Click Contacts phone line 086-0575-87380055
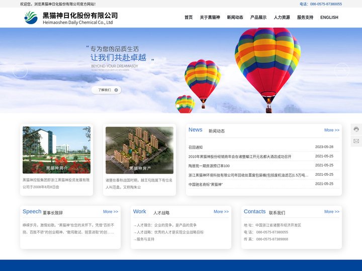 (x=266, y=232)
